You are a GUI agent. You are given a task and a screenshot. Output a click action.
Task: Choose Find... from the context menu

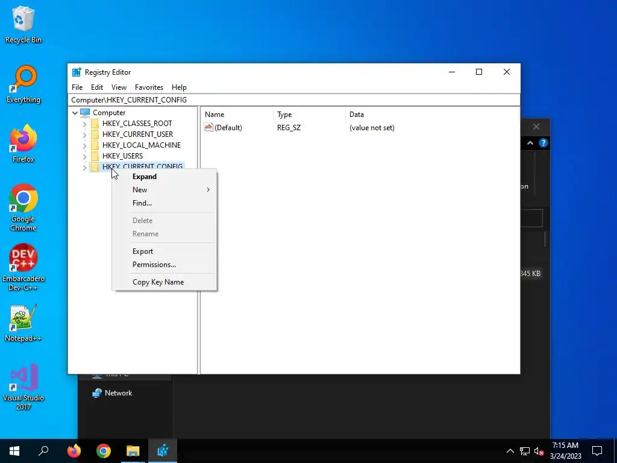click(164, 203)
